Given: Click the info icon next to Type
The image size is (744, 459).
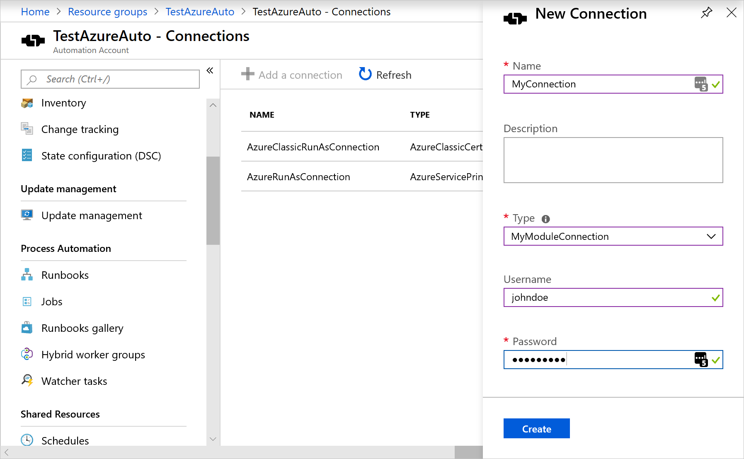Looking at the screenshot, I should point(546,218).
